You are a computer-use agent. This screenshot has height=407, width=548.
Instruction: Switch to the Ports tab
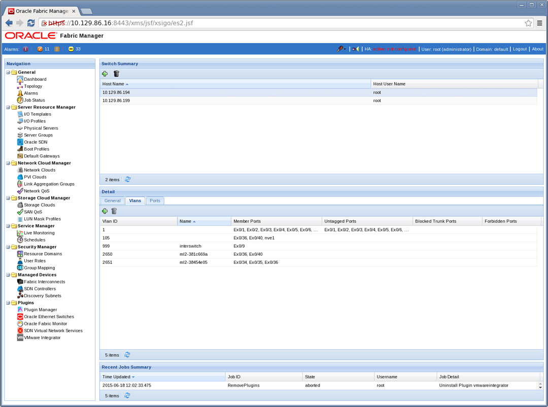coord(155,200)
